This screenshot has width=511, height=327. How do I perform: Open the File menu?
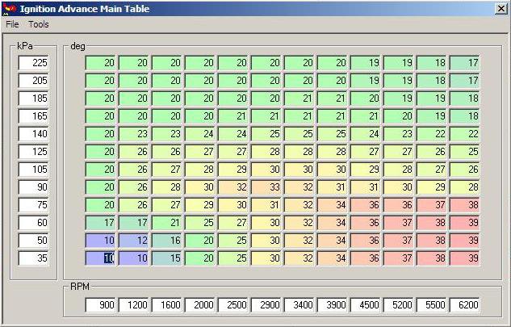pos(12,24)
